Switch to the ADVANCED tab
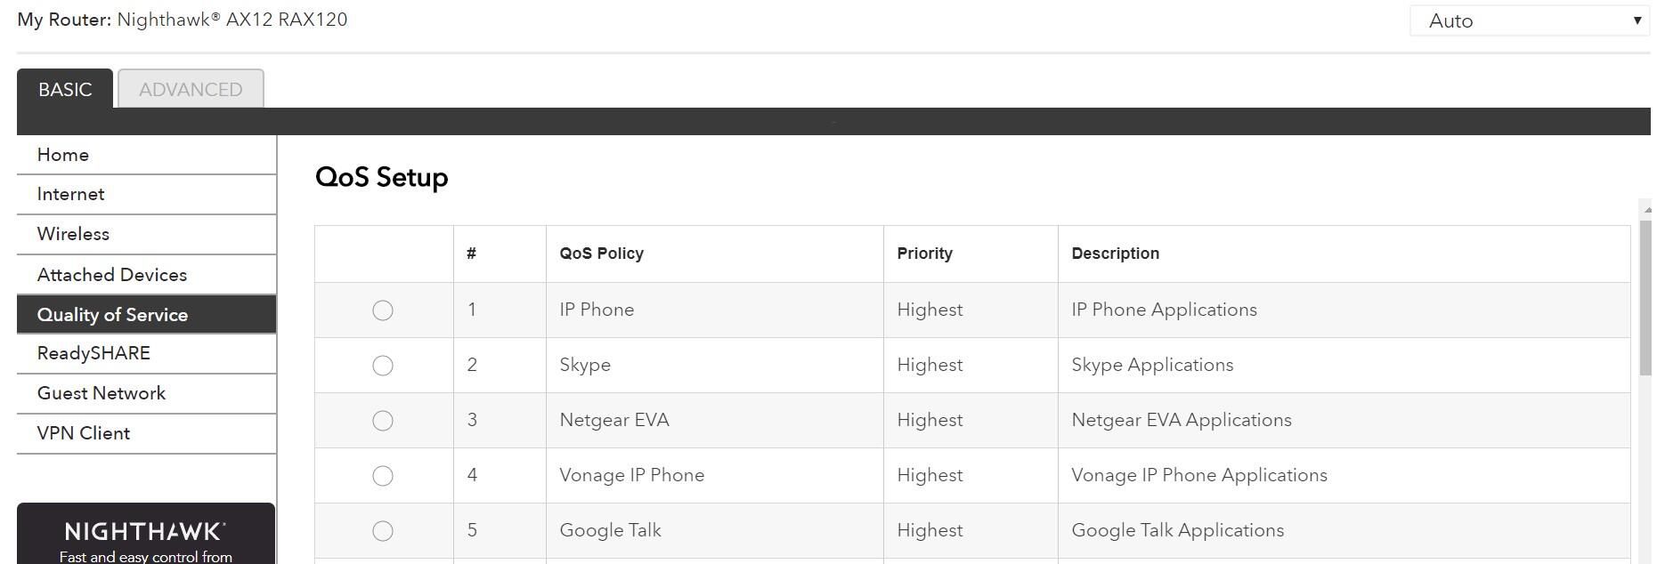This screenshot has width=1657, height=564. [191, 89]
